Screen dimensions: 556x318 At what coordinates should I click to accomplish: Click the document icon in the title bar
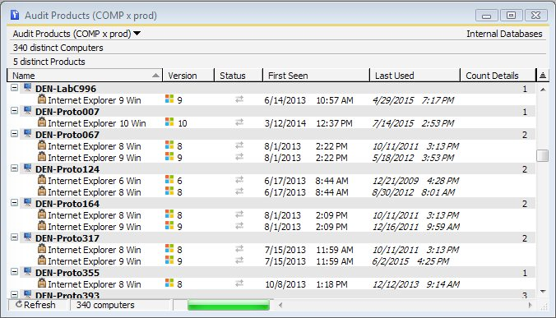[x=15, y=15]
